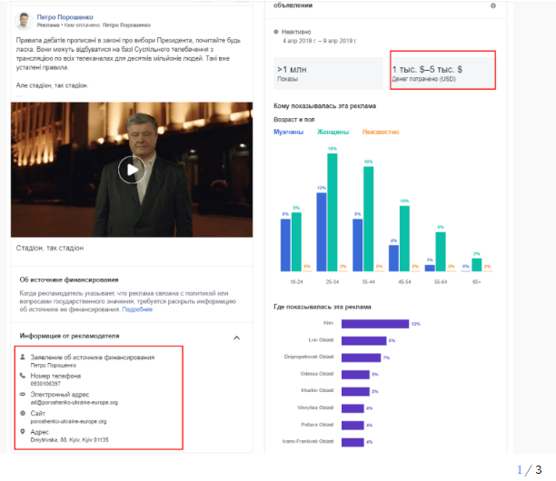
Task: Toggle the Неизвестно legend in the chart
Action: tap(380, 133)
